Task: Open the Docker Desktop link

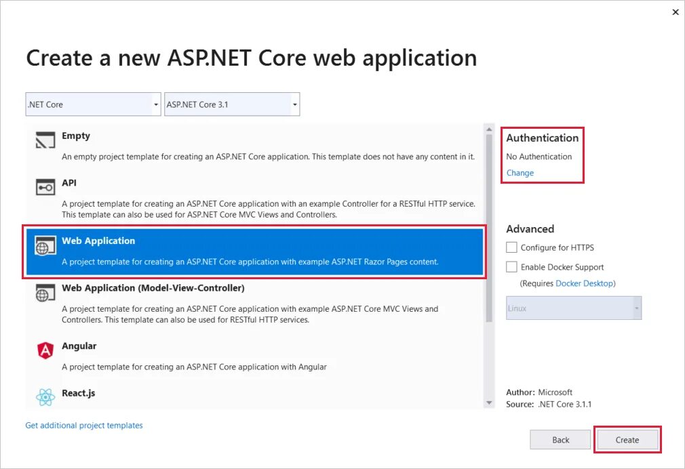Action: tap(585, 283)
